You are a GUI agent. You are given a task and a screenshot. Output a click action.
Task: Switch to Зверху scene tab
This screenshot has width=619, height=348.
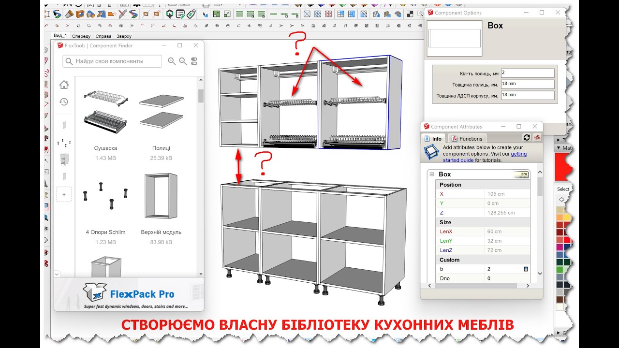[x=124, y=36]
